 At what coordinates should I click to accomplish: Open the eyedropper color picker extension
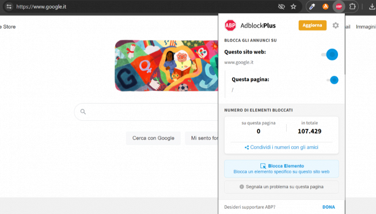pyautogui.click(x=312, y=6)
